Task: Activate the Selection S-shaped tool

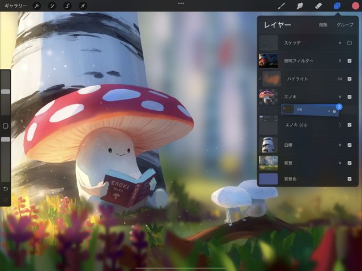Action: 67,6
